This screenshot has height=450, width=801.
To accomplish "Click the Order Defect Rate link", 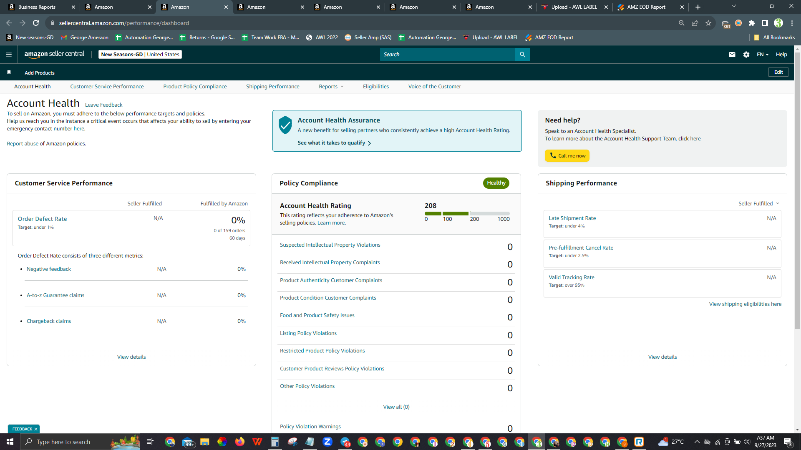I will [42, 219].
